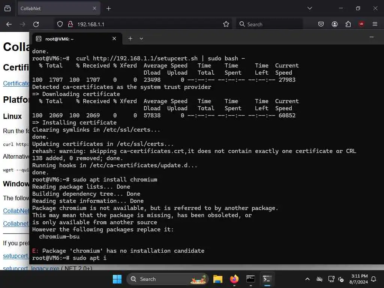Select the CollabNet tab

pyautogui.click(x=59, y=9)
